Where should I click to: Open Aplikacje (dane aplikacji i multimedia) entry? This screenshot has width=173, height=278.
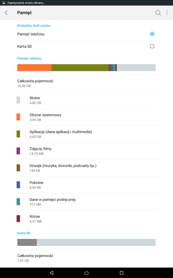click(86, 134)
